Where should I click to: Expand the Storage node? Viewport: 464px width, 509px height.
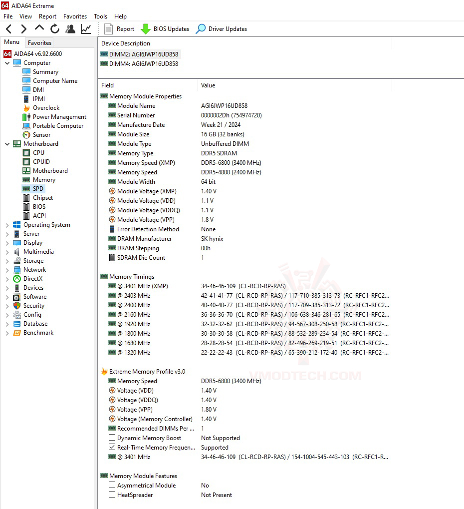(x=7, y=261)
